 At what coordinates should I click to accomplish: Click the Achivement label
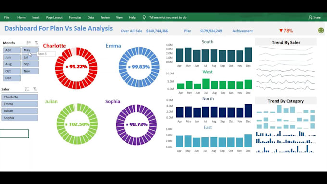pos(242,31)
